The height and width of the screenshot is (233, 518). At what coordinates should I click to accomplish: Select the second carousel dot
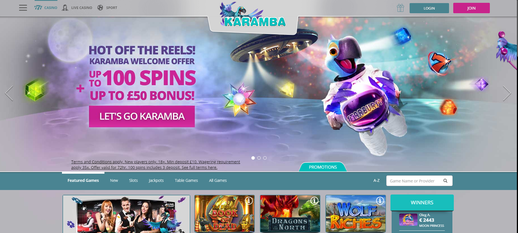[x=259, y=158]
